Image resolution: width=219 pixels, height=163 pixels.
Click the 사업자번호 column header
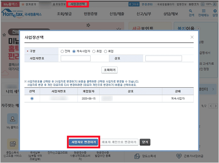coord(59,91)
